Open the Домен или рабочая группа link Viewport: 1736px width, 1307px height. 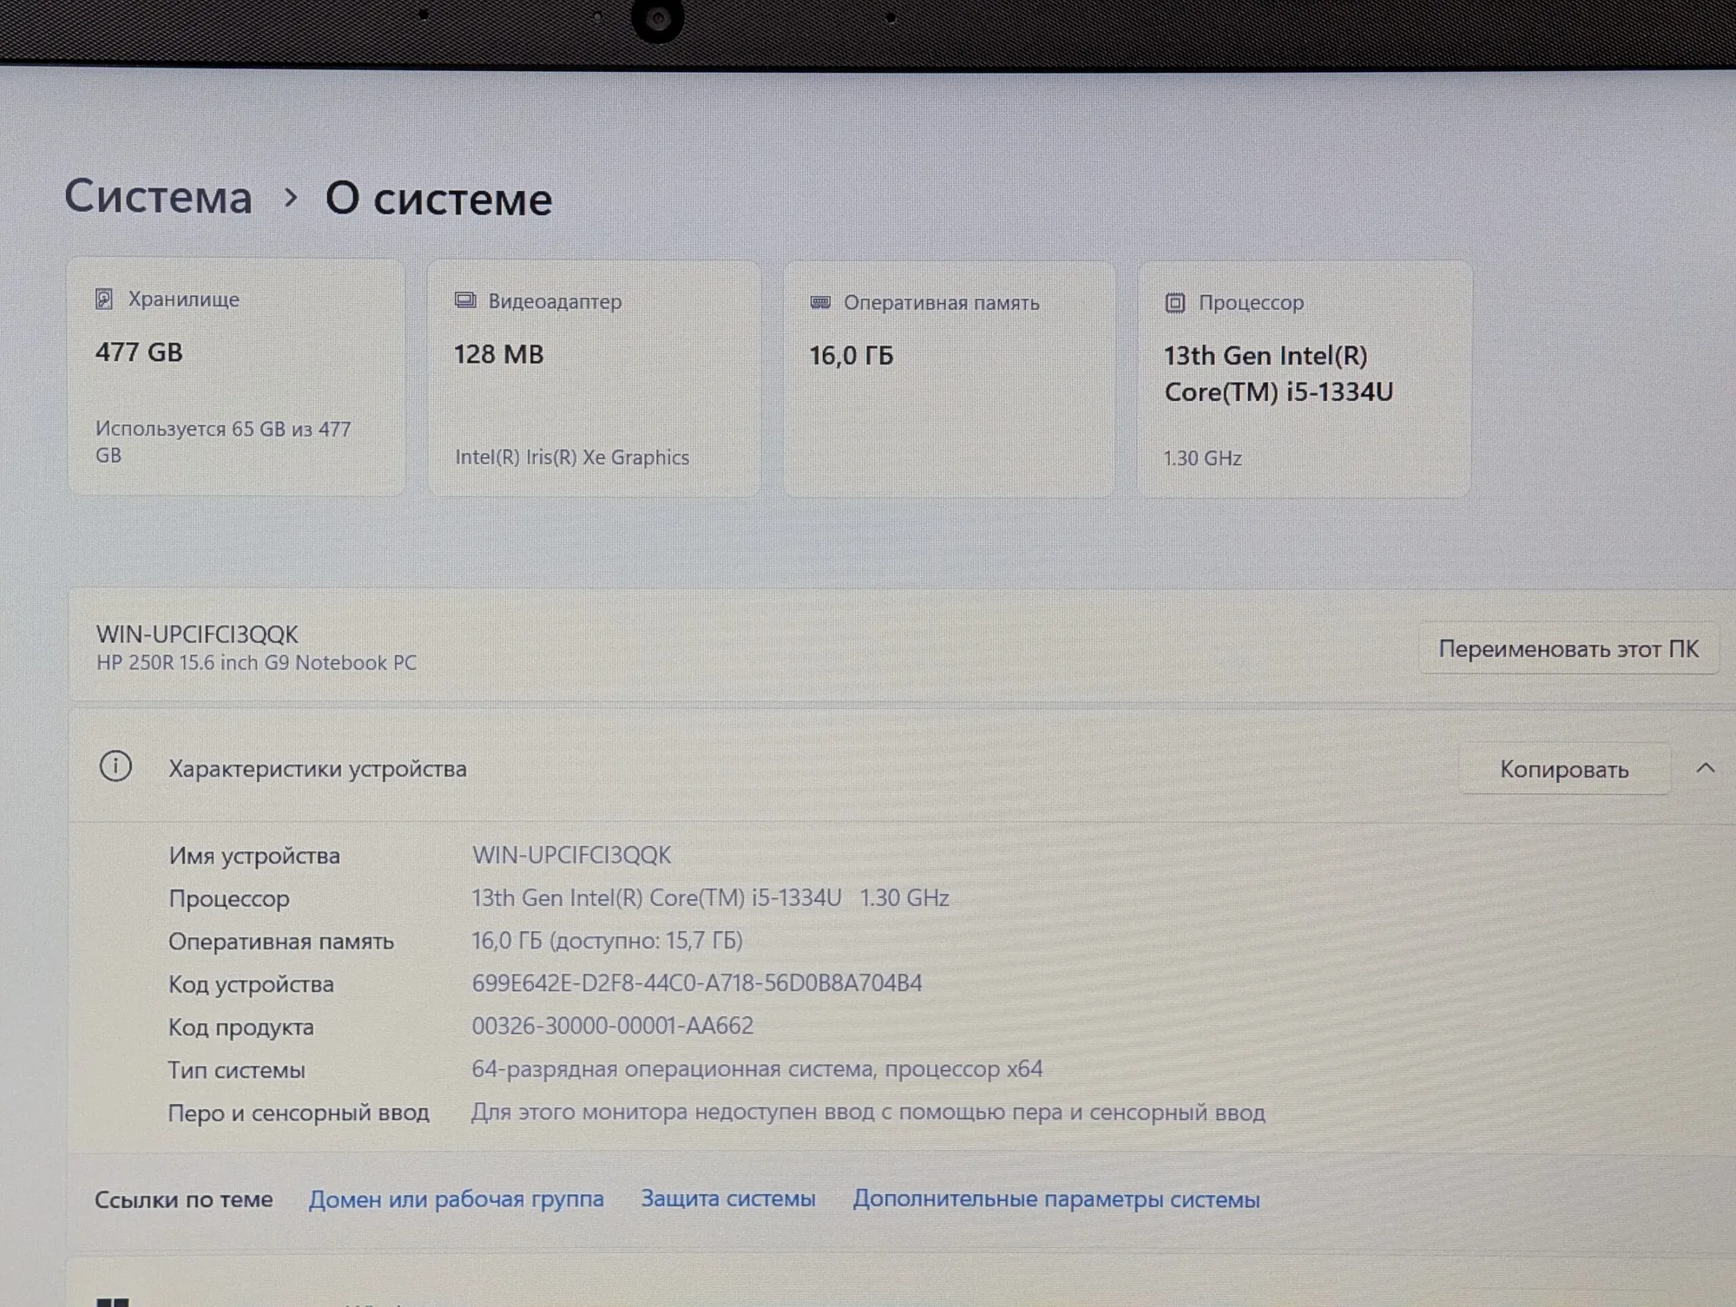[457, 1199]
